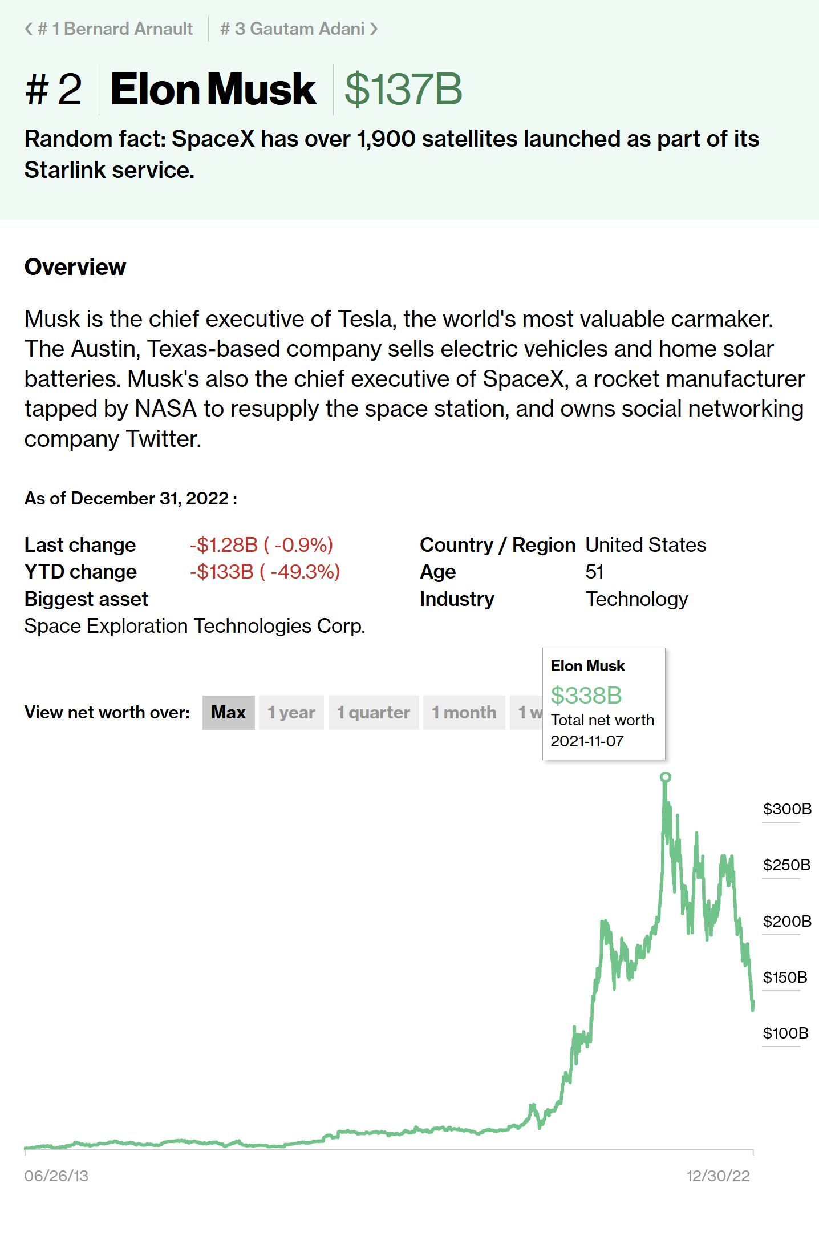Image resolution: width=819 pixels, height=1240 pixels.
Task: Go to # 1 Bernard Arnault profile
Action: [x=115, y=29]
